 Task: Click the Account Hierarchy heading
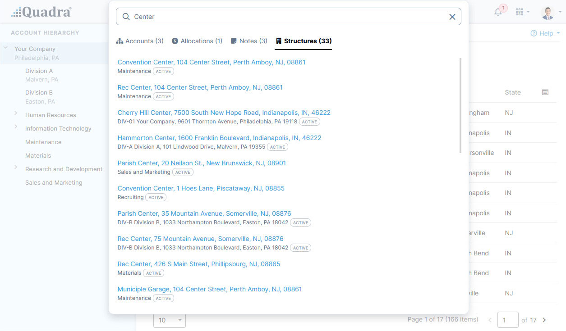click(x=45, y=33)
